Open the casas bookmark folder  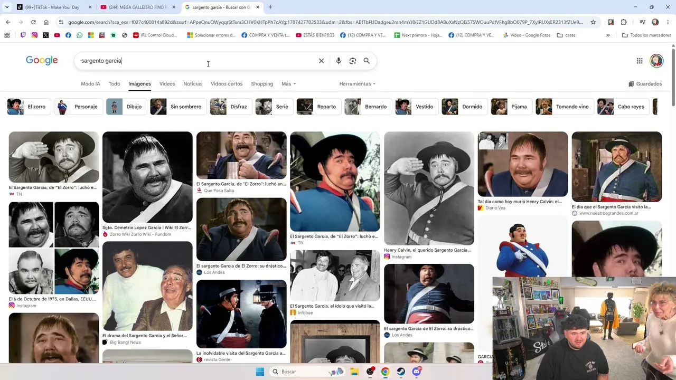tap(566, 35)
